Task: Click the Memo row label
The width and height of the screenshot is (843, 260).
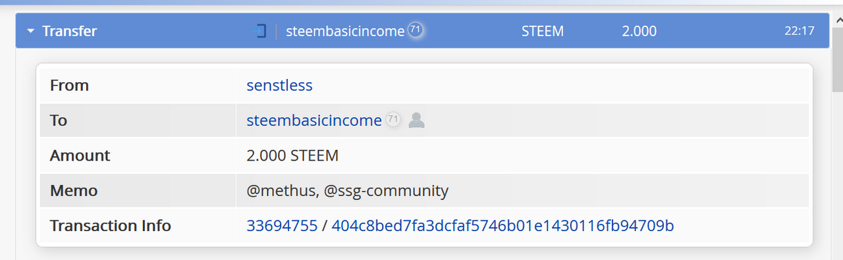Action: 74,191
